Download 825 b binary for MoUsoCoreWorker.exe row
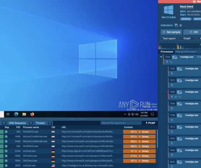The width and height of the screenshot is (201, 168). (139, 137)
